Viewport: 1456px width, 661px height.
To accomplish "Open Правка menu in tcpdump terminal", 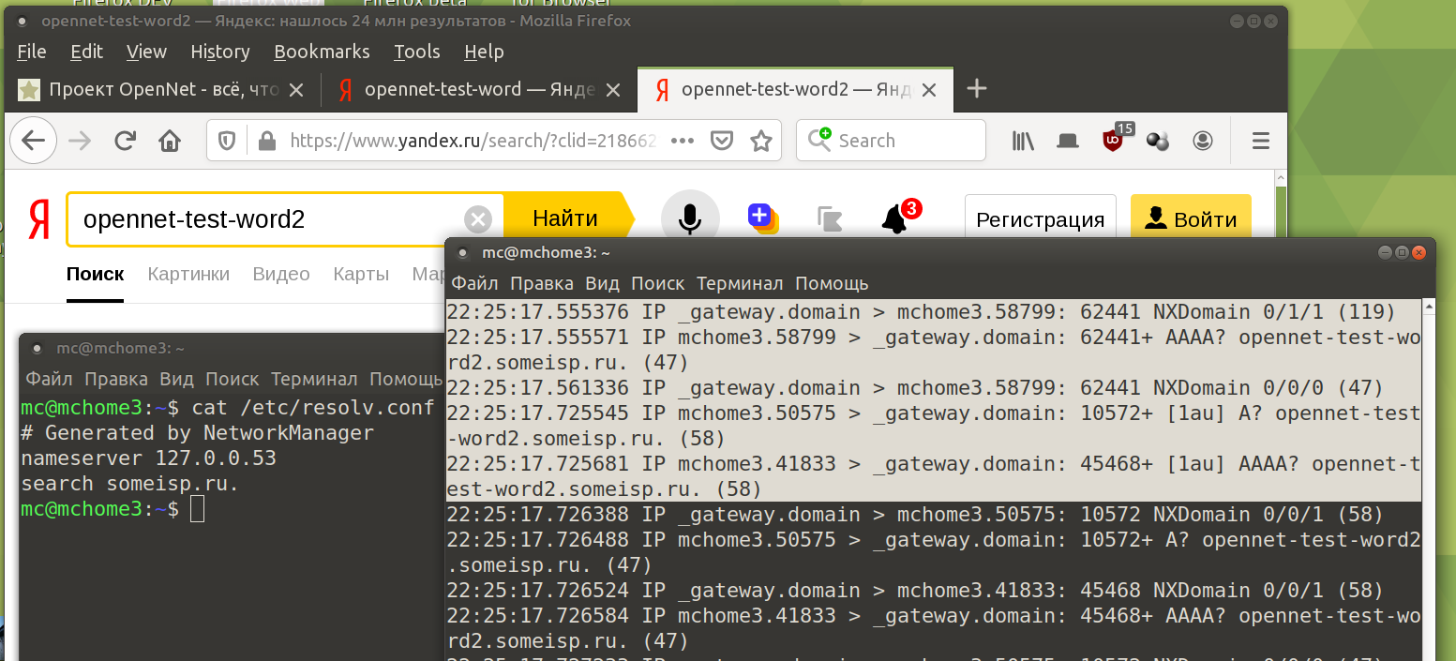I will click(542, 283).
